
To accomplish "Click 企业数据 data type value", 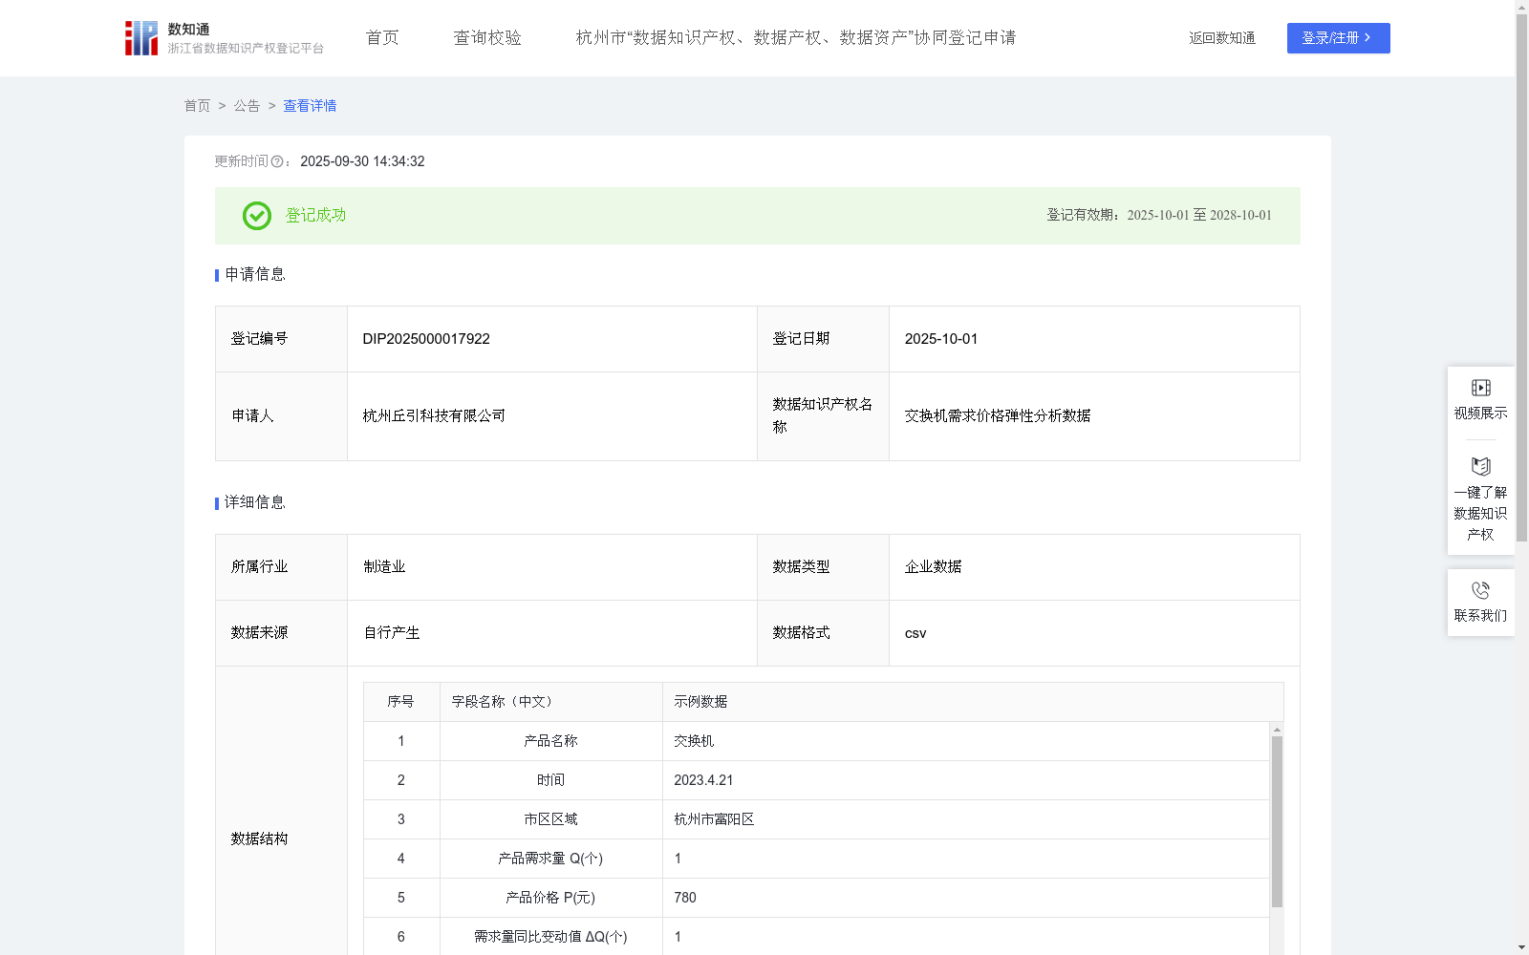I will pos(934,567).
